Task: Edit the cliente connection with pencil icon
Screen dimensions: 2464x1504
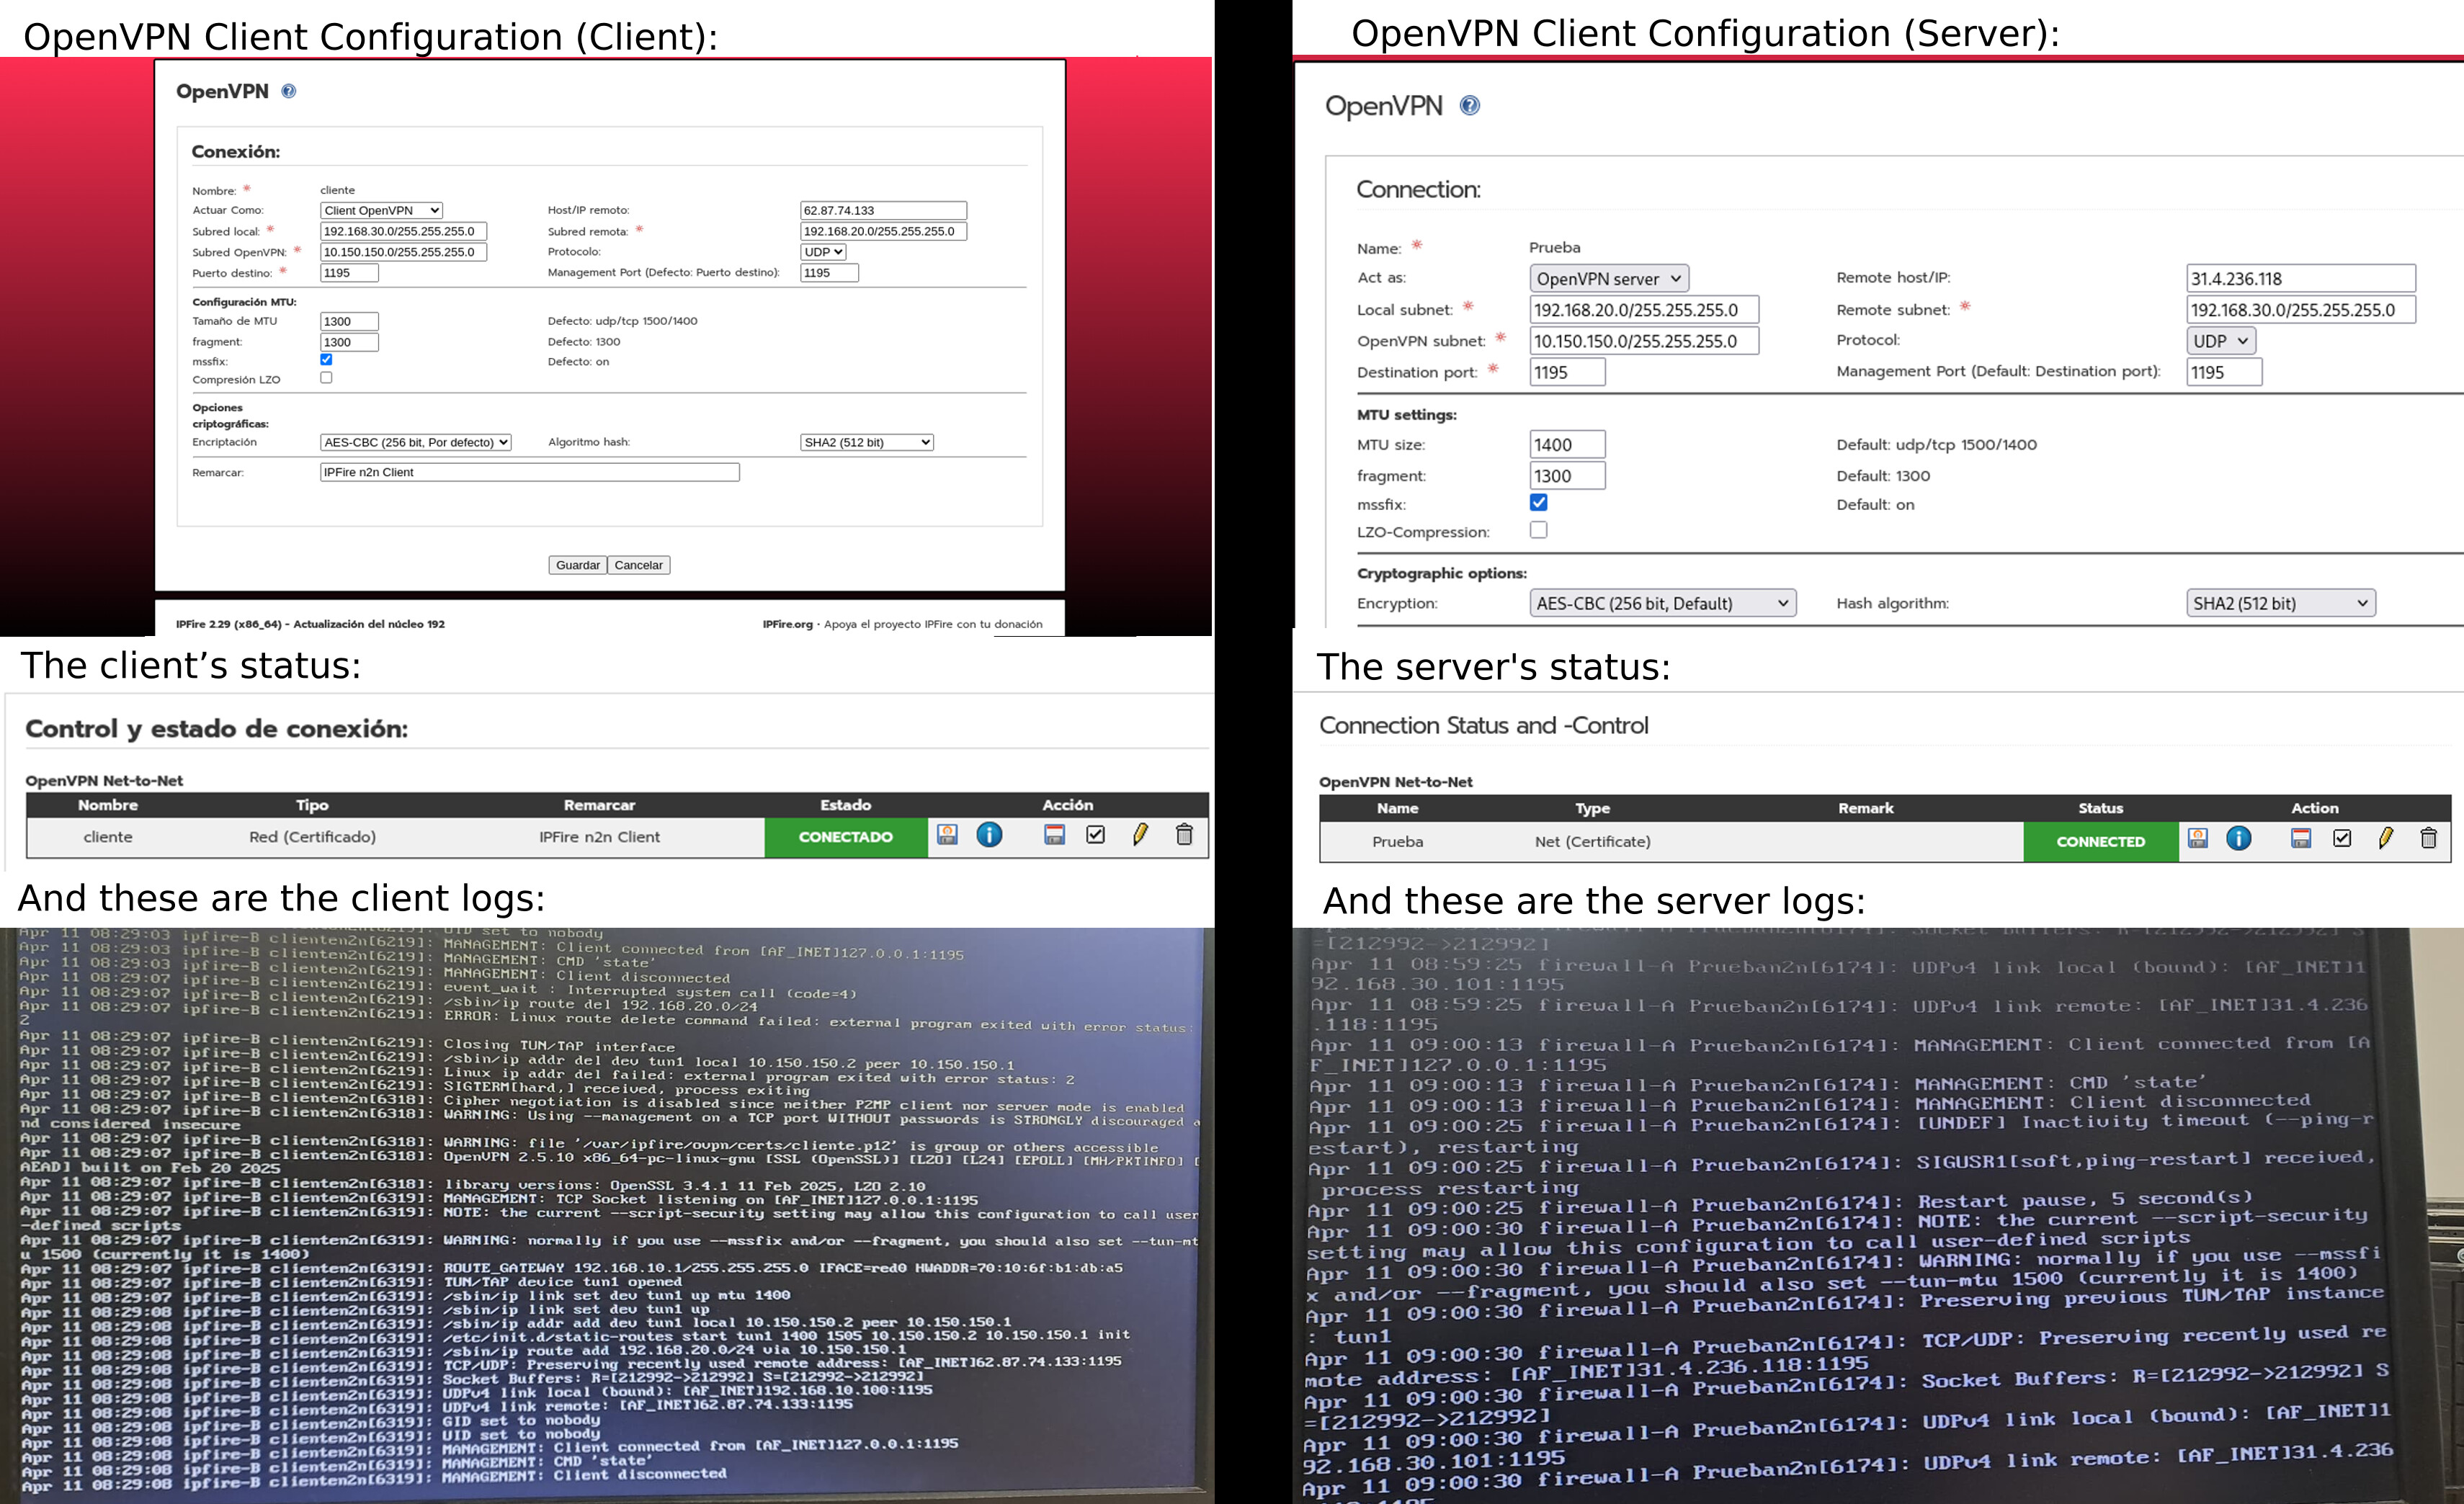Action: point(1140,835)
